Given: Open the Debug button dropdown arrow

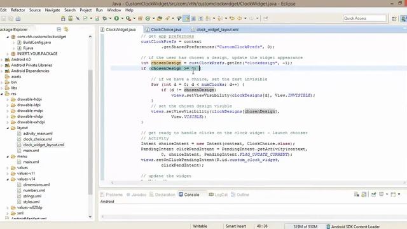Looking at the screenshot, I should point(110,18).
